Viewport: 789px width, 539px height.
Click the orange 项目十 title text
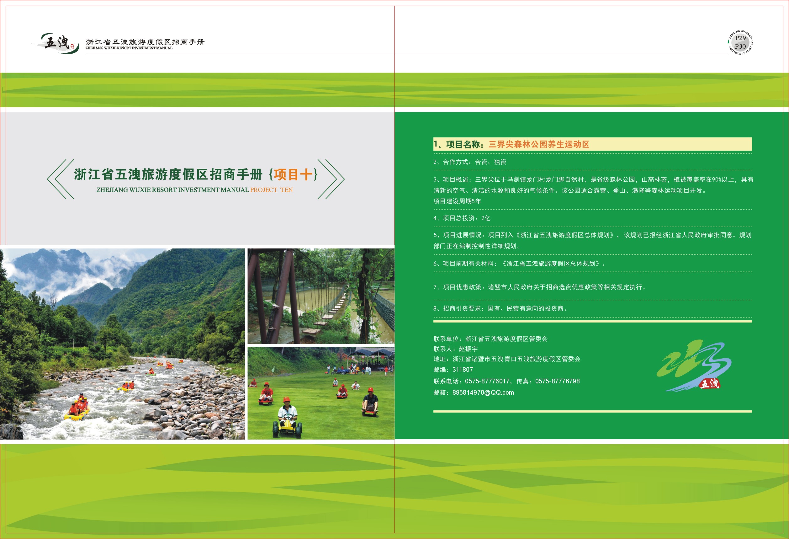point(294,174)
